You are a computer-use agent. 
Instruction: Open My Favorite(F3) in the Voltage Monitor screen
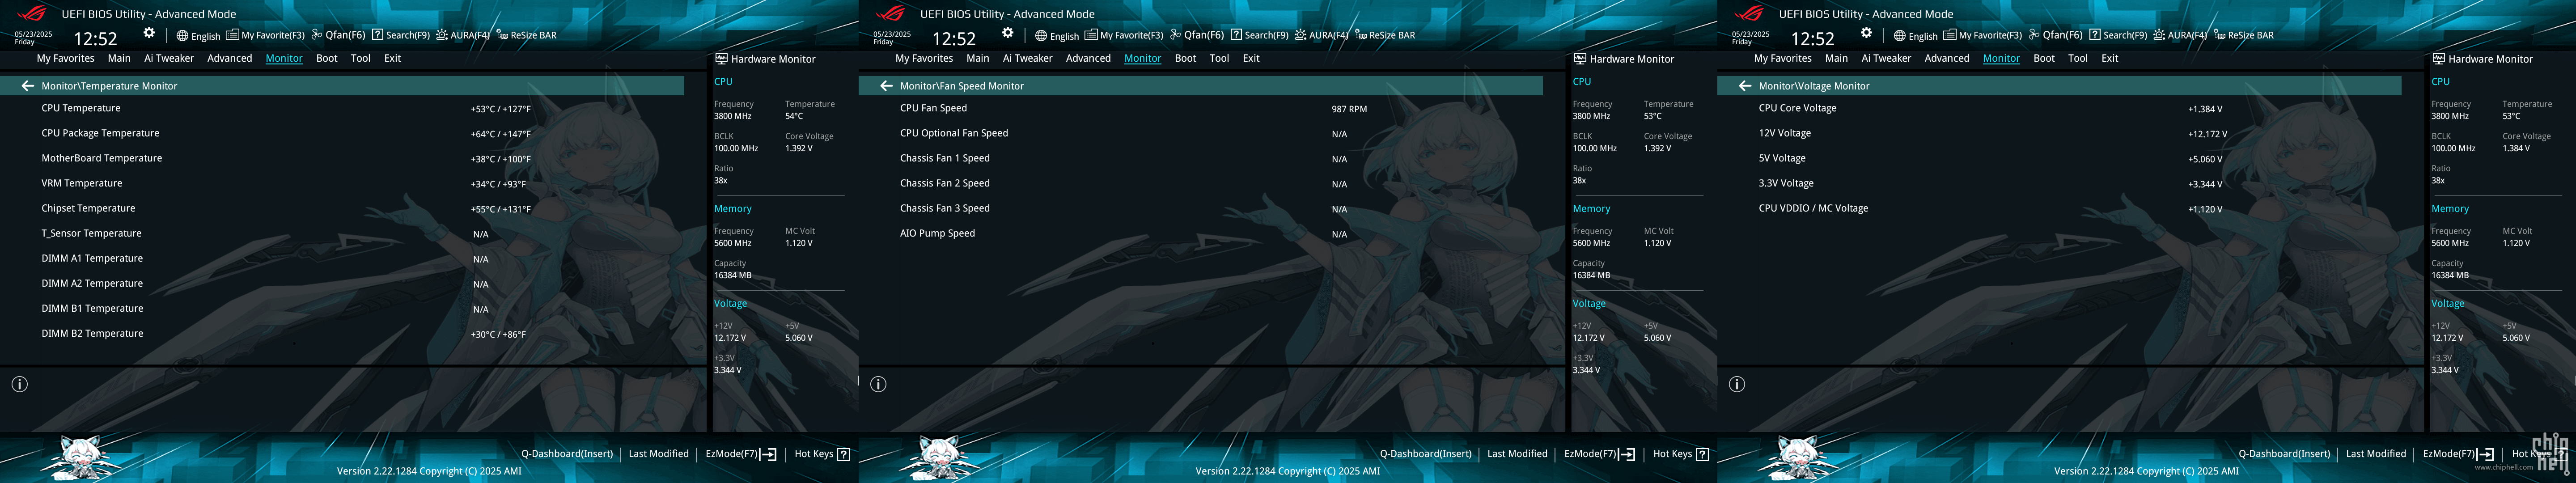tap(1983, 35)
